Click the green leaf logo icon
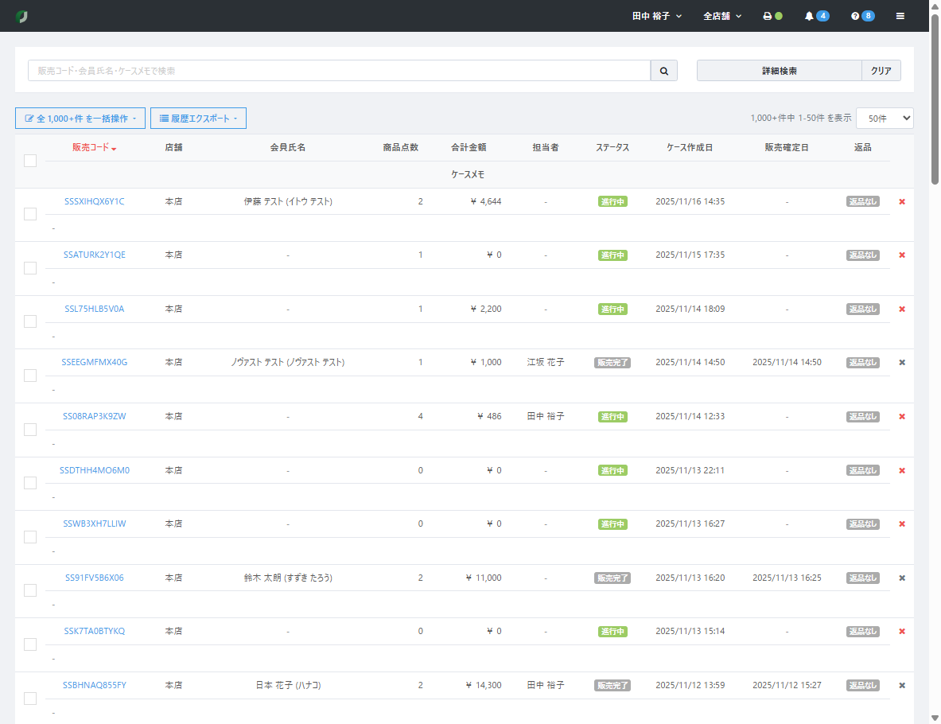Viewport: 941px width, 724px height. 21,16
